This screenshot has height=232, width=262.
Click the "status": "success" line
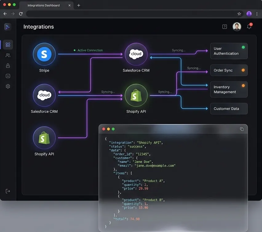tap(128, 147)
